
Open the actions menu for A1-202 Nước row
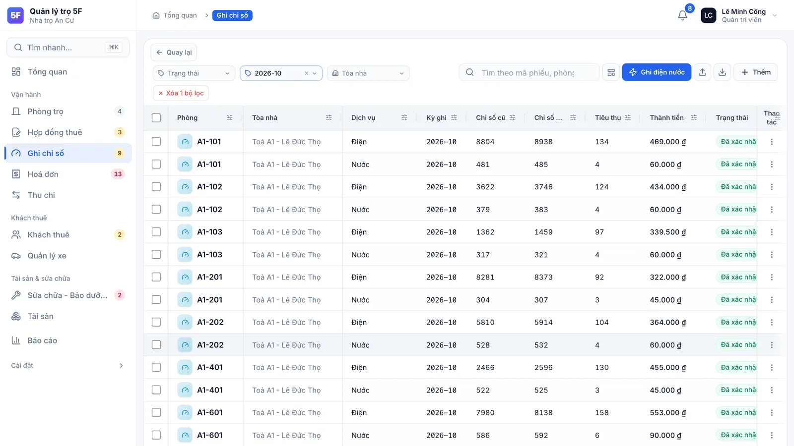click(772, 345)
